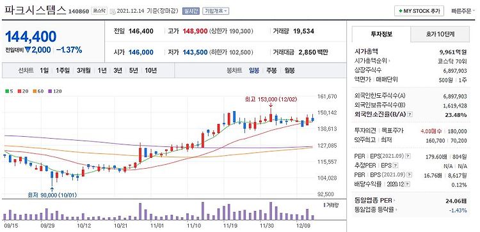
Task: Open help icon beside PER EPS(2021.09)
Action: 408,157
